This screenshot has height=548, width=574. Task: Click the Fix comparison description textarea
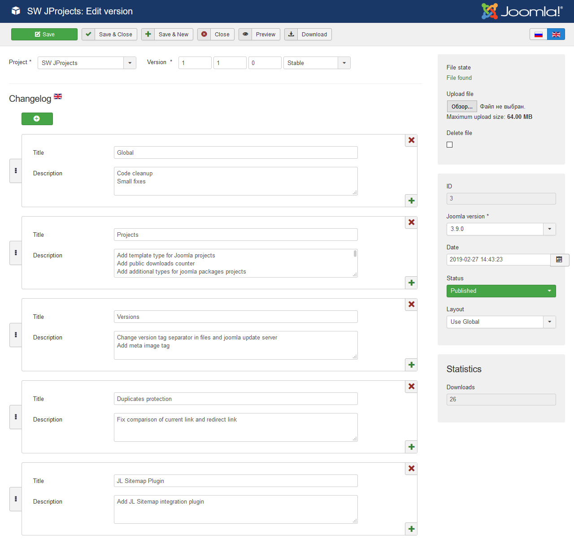(x=236, y=427)
